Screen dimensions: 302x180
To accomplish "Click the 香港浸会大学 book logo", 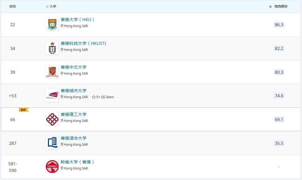I will pyautogui.click(x=52, y=143).
